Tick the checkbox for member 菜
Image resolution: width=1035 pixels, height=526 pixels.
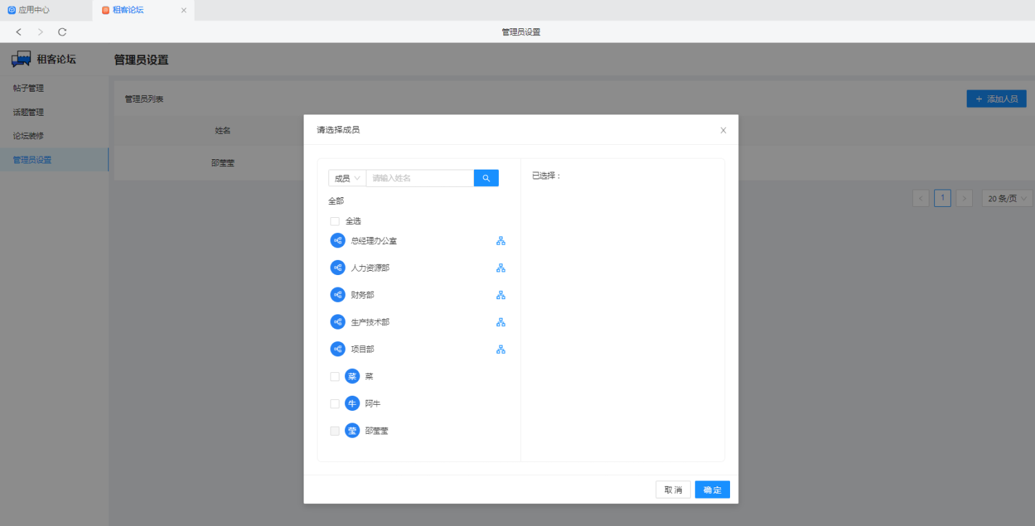(x=335, y=376)
